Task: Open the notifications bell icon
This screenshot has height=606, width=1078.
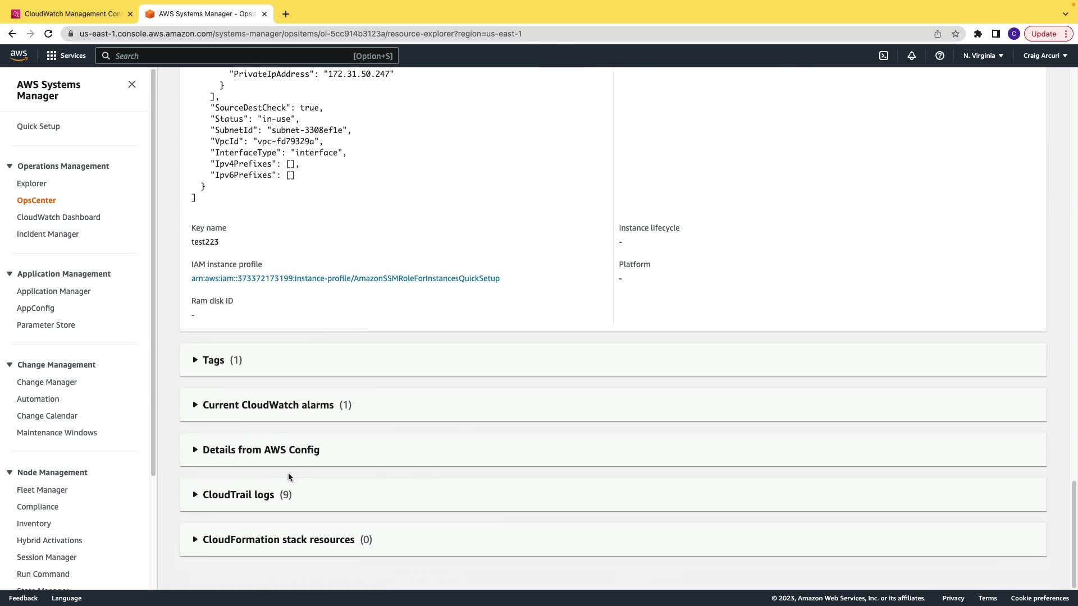Action: (x=912, y=56)
